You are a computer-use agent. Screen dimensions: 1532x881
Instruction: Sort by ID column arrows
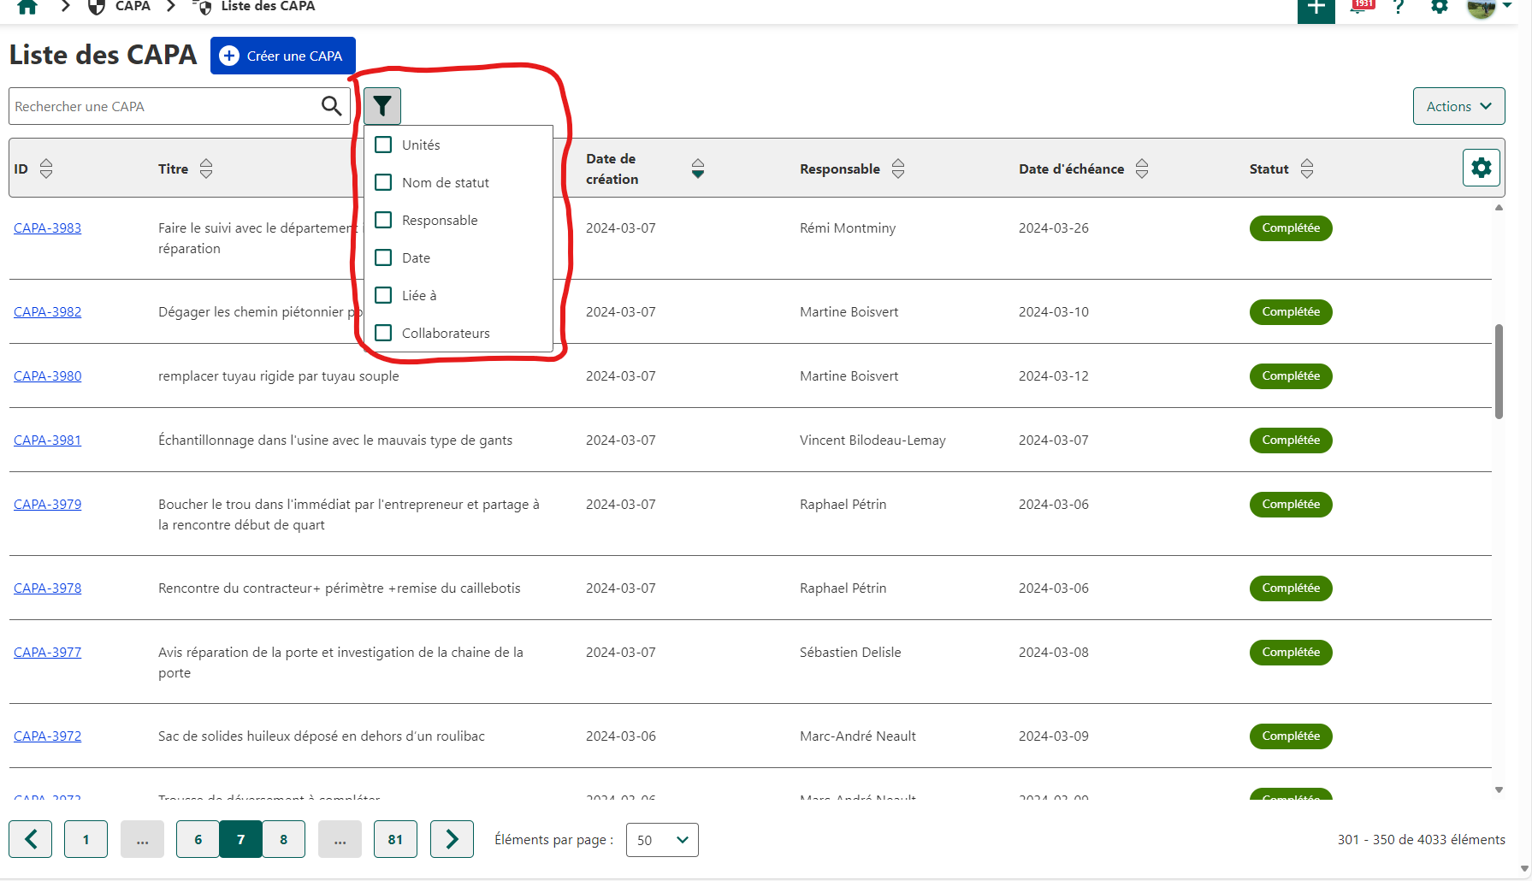(46, 169)
